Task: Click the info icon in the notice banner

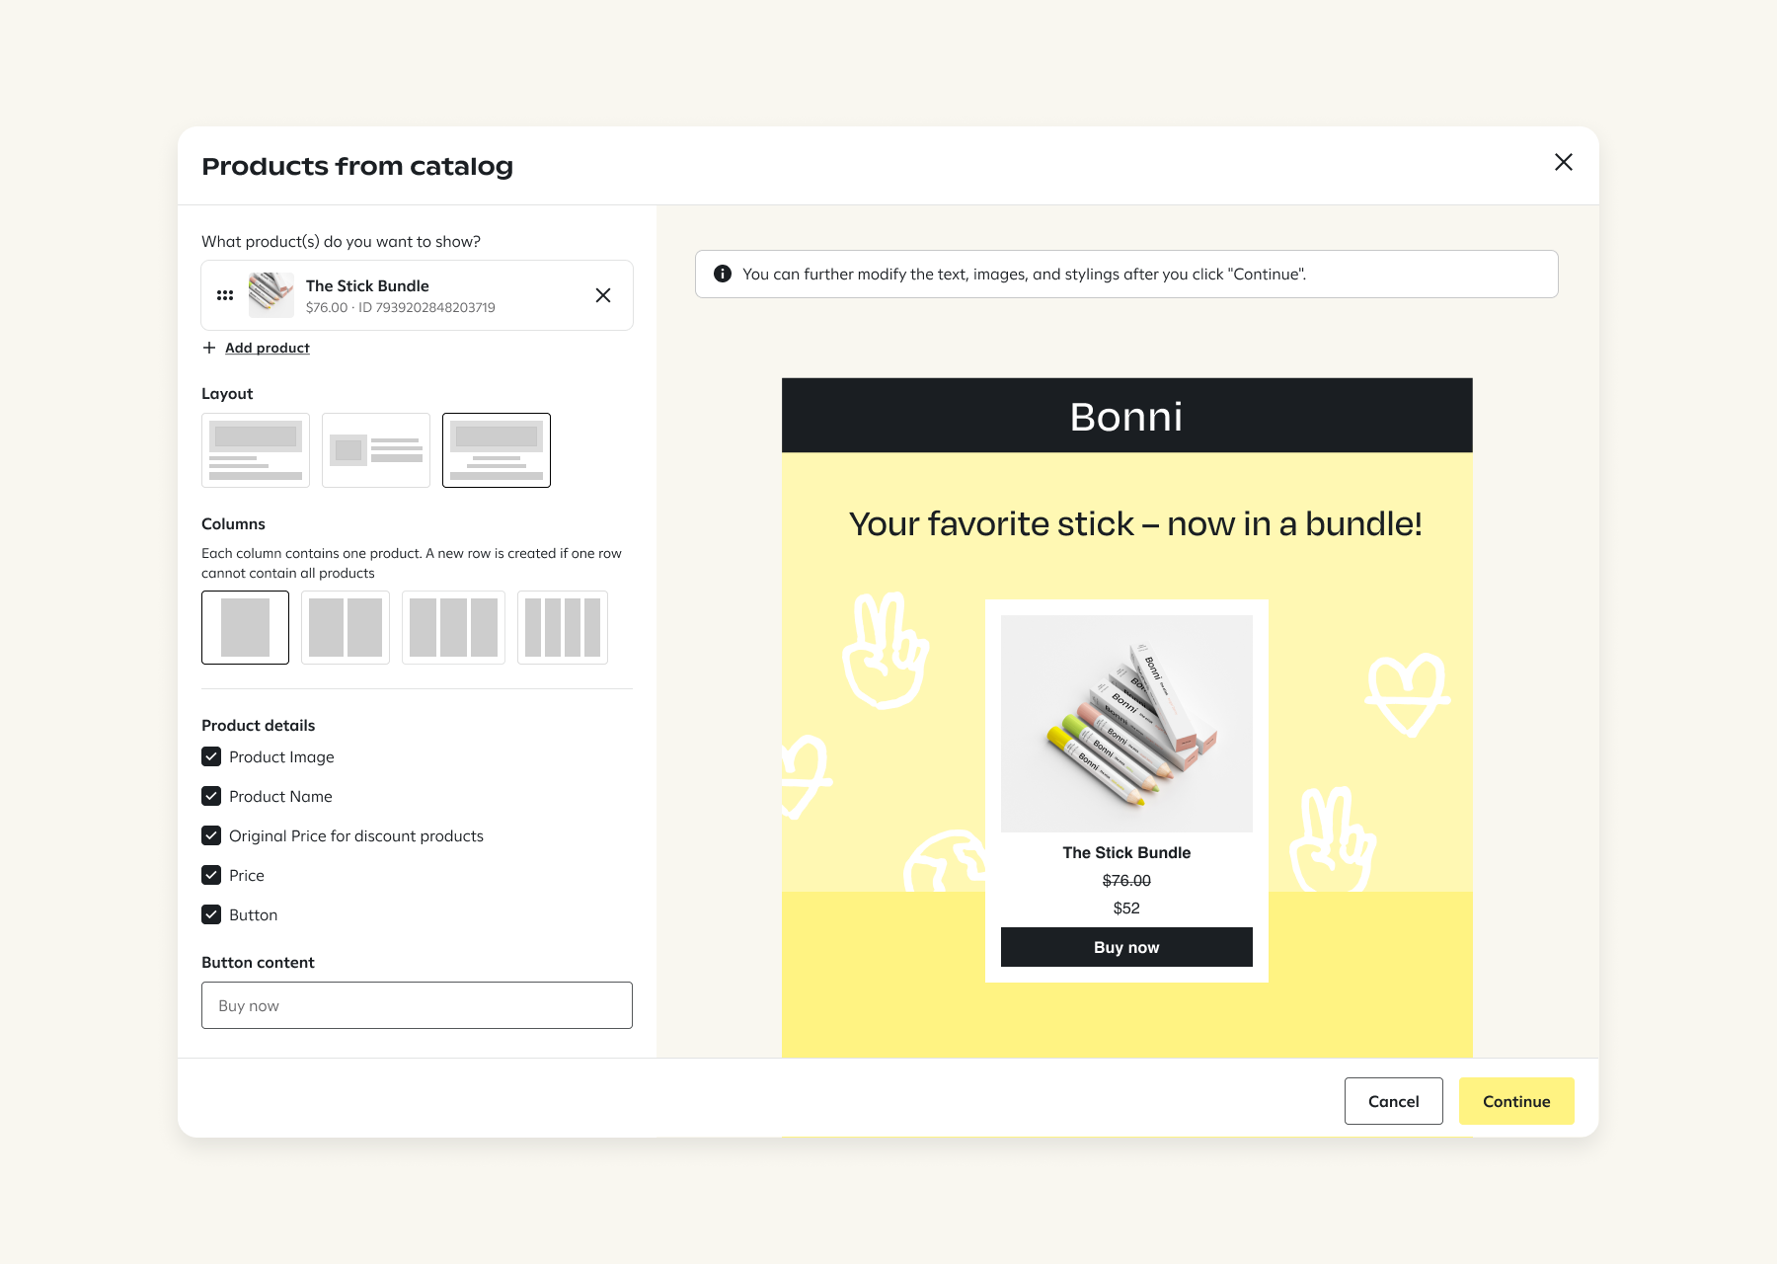Action: pyautogui.click(x=723, y=274)
